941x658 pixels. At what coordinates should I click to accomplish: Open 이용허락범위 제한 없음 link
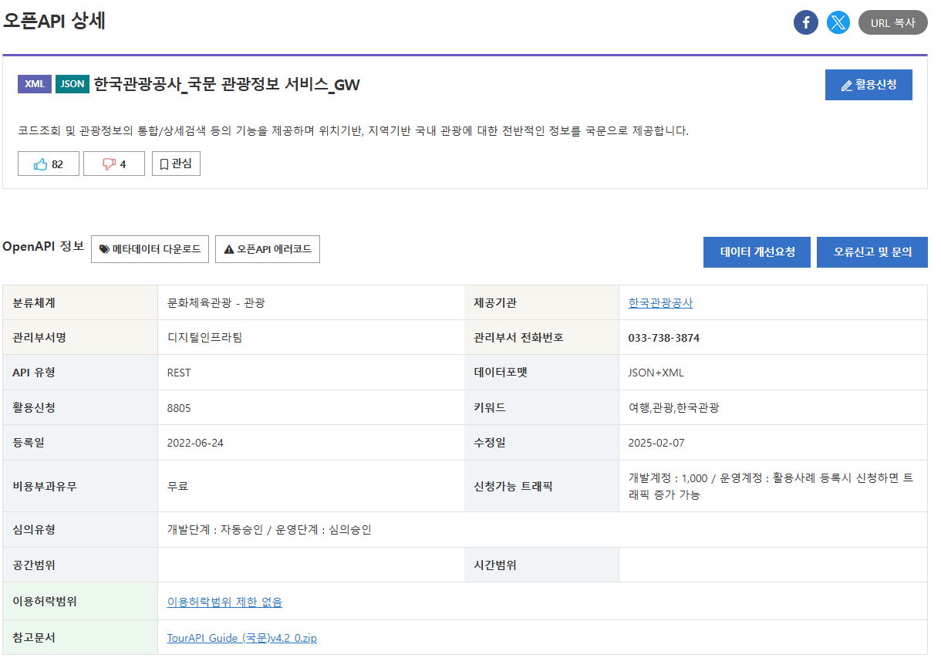pos(224,602)
